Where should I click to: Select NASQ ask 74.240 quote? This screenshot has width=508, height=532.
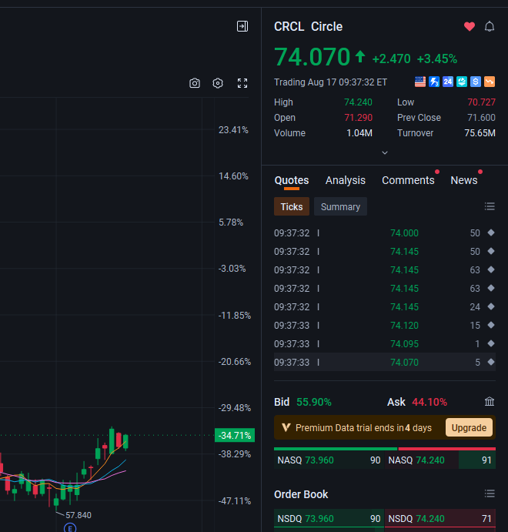point(440,460)
